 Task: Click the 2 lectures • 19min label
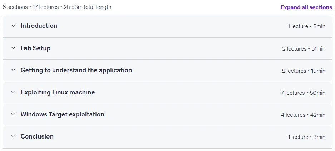point(304,71)
